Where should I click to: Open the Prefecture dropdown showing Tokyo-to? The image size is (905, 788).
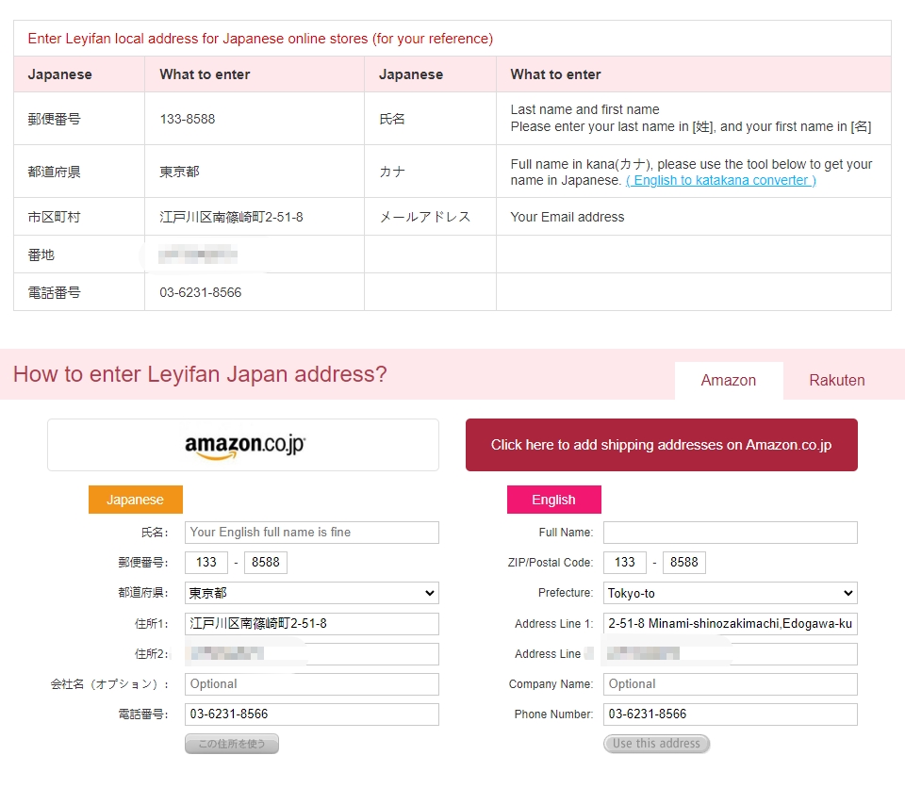[x=731, y=593]
